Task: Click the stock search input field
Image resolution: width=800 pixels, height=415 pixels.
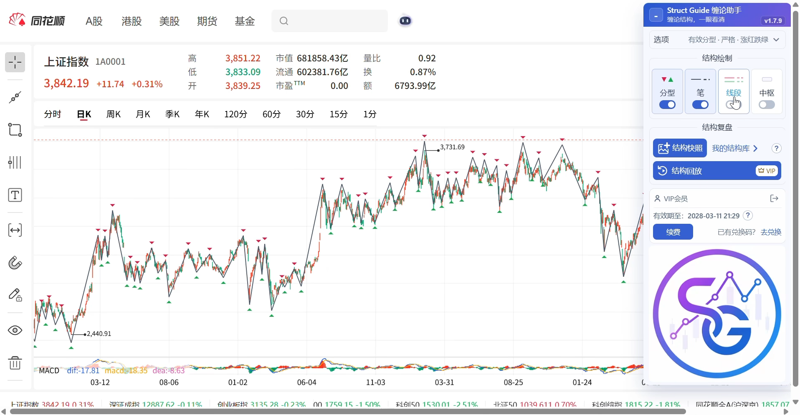Action: click(329, 21)
